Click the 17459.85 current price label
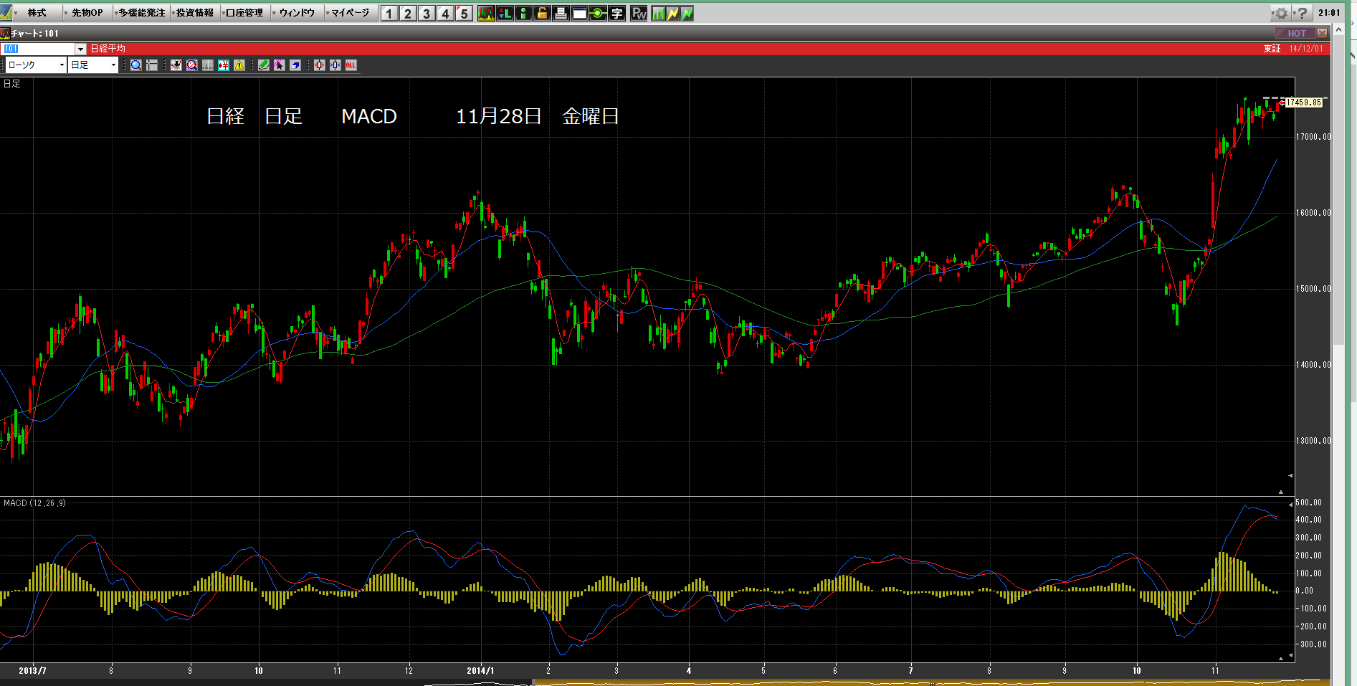This screenshot has width=1357, height=686. point(1303,103)
